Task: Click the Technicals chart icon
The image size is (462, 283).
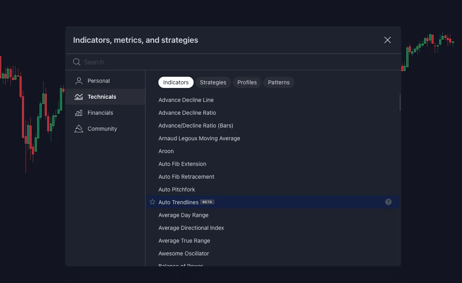Action: 79,97
